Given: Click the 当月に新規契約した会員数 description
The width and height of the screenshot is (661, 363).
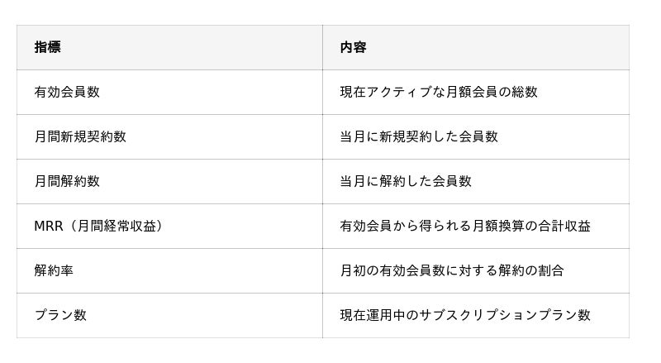Looking at the screenshot, I should pos(419,136).
